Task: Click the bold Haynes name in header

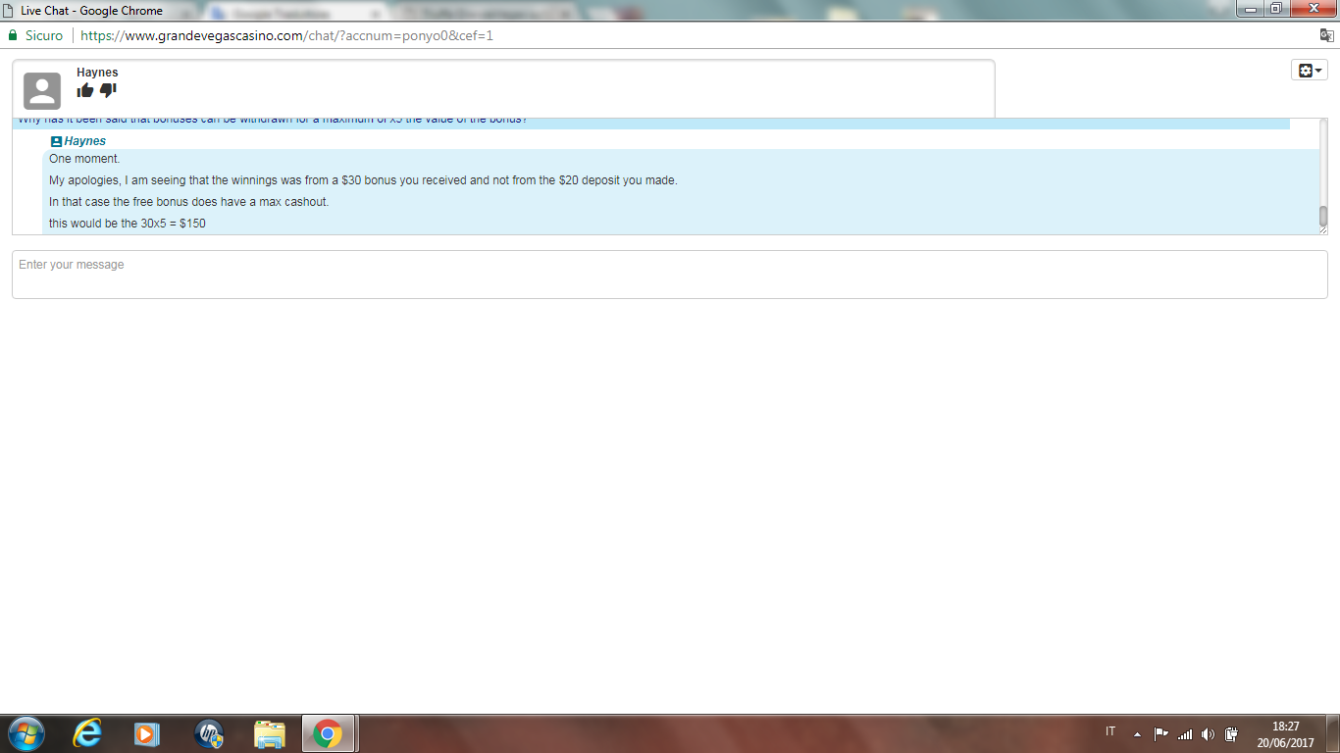Action: click(97, 73)
